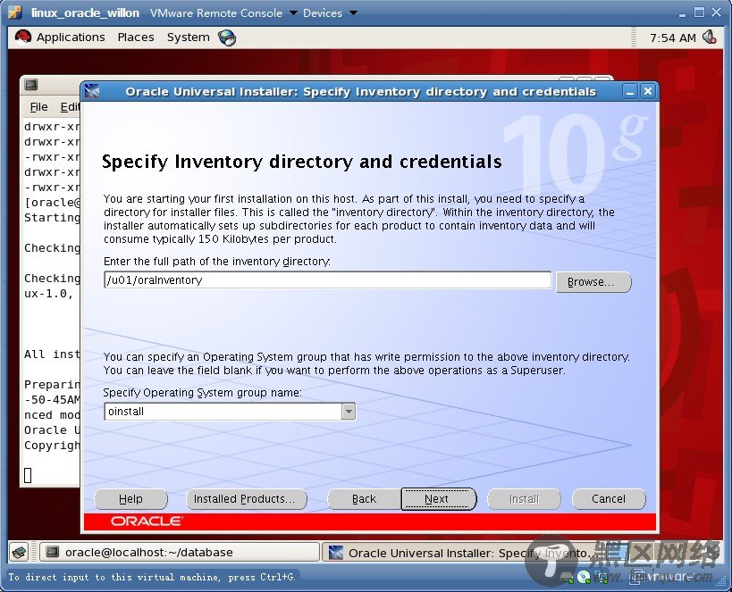Switch to Oracle Universal Installer taskbar item
The height and width of the screenshot is (592, 732).
click(462, 553)
